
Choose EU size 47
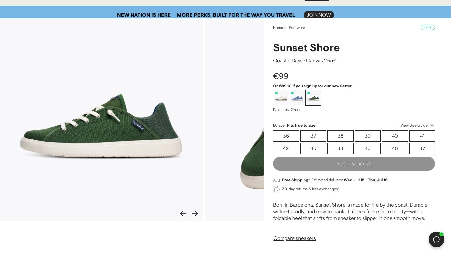click(x=422, y=148)
